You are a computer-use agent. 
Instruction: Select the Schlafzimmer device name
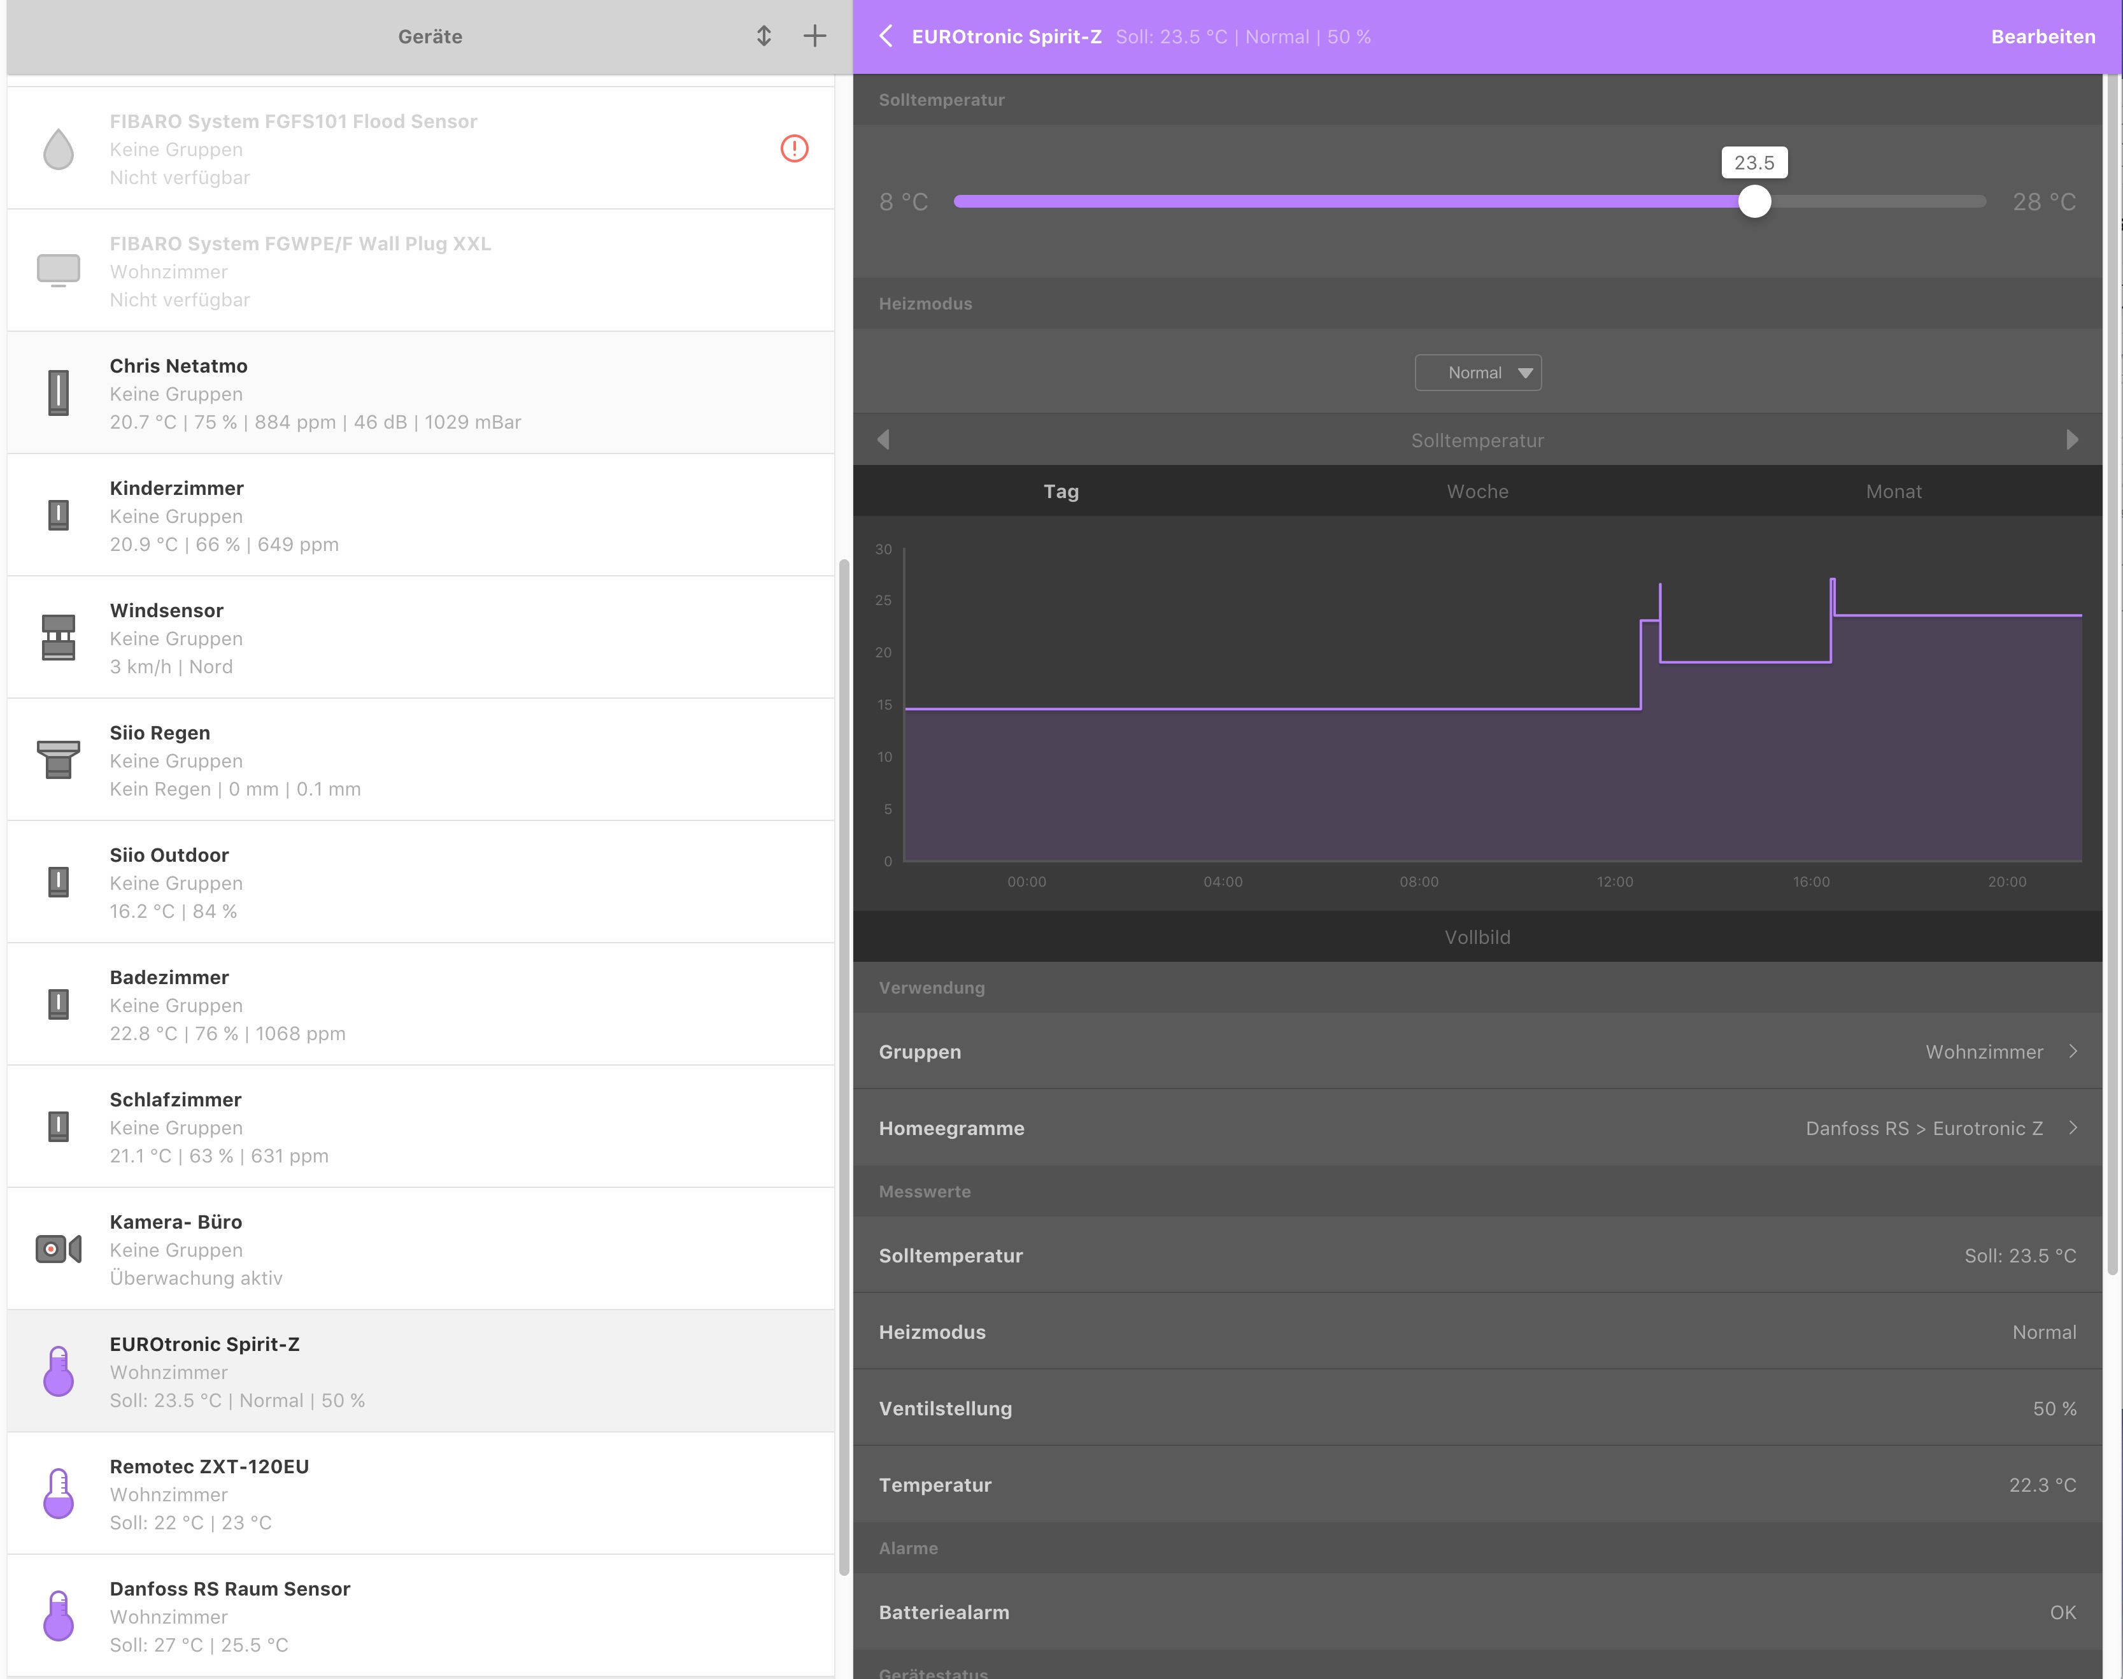(x=175, y=1099)
